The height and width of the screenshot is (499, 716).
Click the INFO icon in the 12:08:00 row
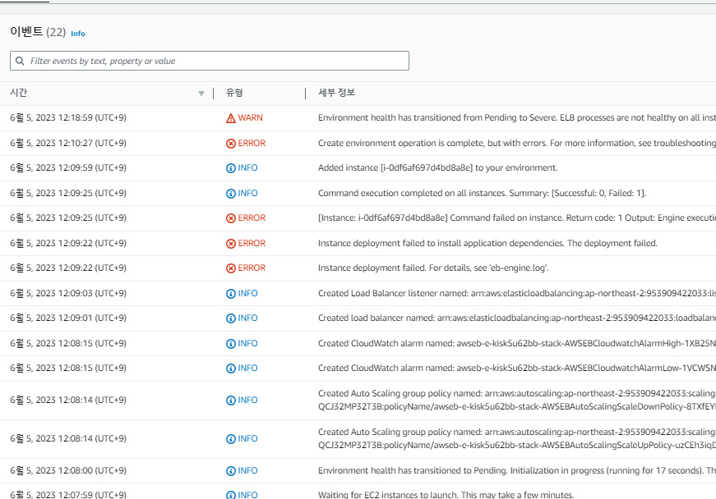231,471
